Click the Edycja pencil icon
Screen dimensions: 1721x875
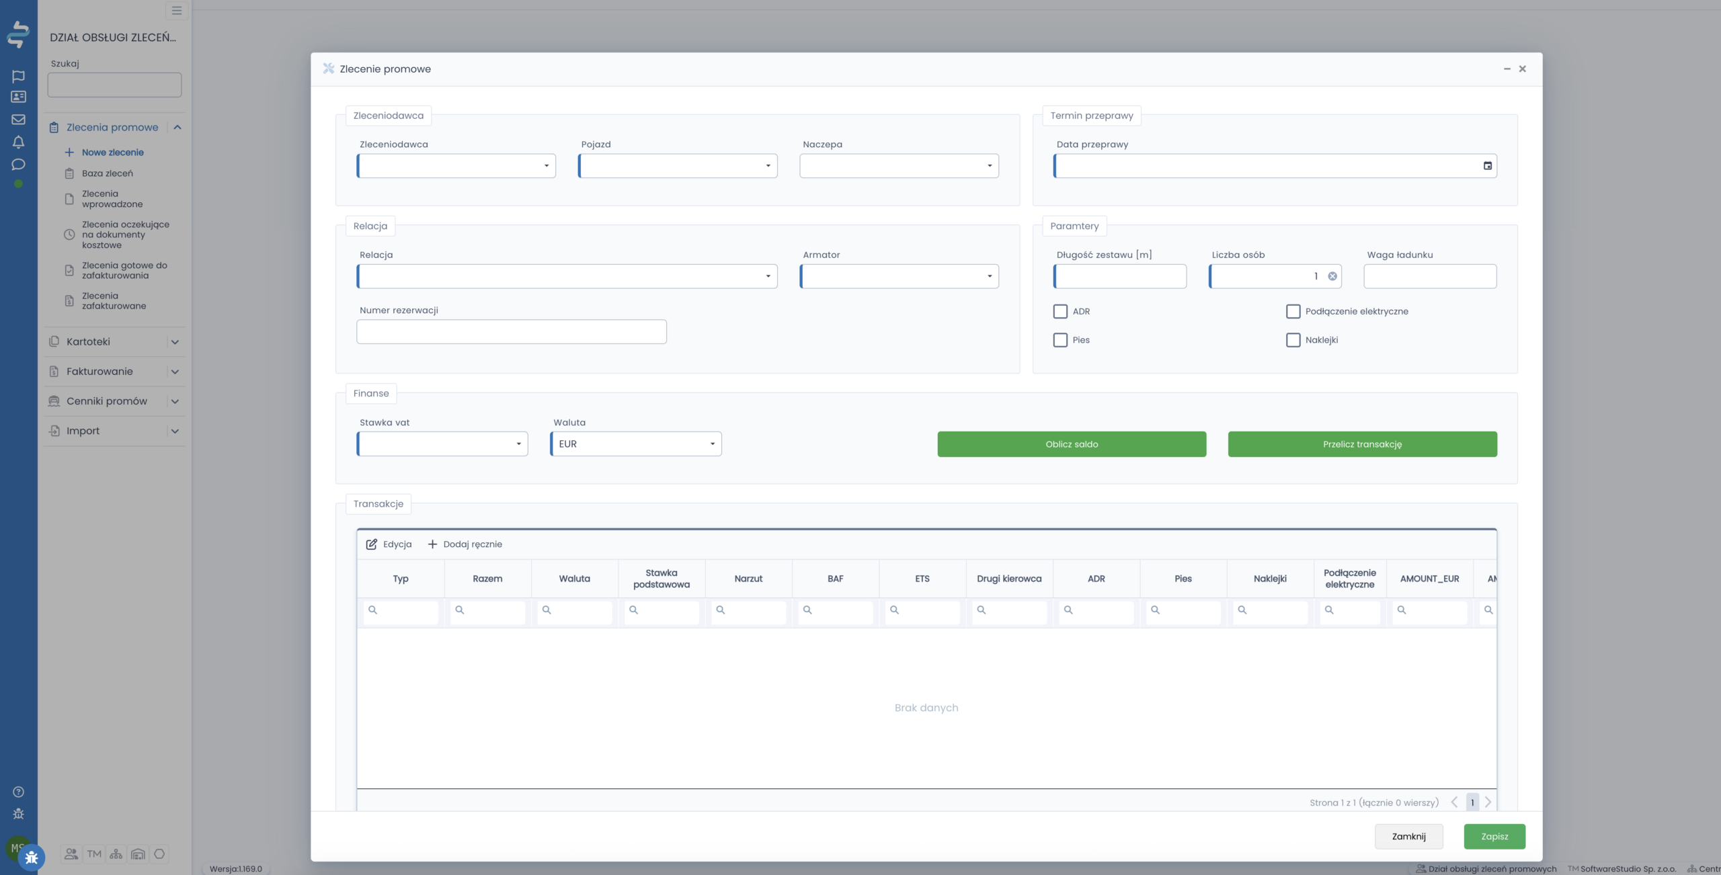(371, 544)
